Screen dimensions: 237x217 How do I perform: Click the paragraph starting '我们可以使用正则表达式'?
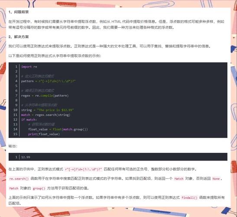(x=110, y=46)
